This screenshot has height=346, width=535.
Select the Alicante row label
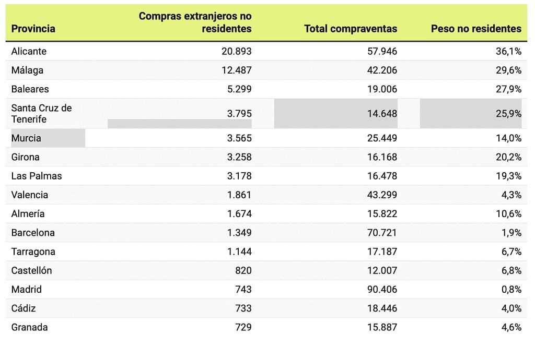point(29,51)
